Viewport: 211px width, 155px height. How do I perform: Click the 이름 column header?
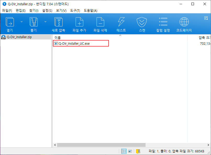click(x=58, y=38)
